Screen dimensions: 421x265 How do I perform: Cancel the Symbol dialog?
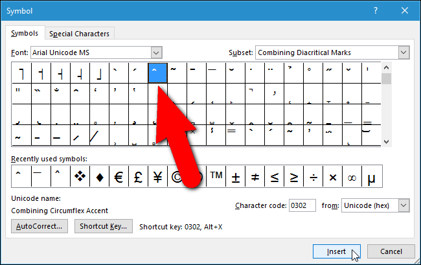tap(391, 251)
